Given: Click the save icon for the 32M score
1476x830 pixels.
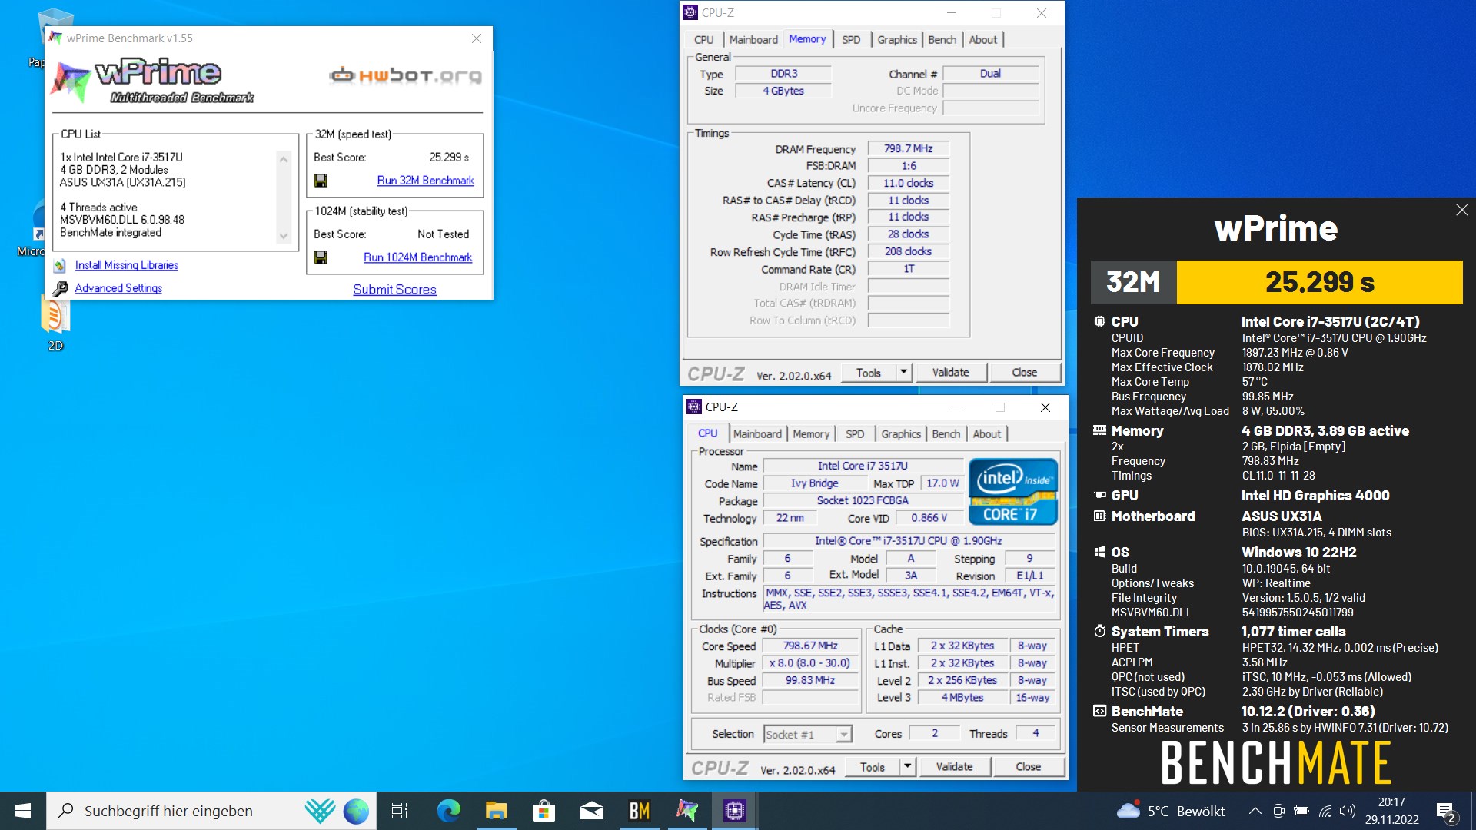Looking at the screenshot, I should [x=321, y=181].
